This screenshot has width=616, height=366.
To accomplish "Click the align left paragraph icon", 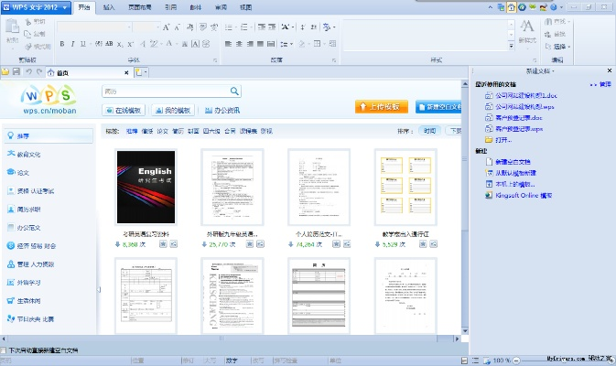I will [228, 44].
